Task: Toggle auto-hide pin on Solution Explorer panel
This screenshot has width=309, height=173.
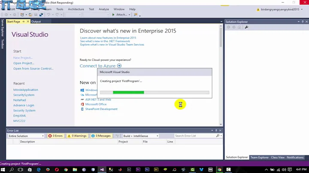Action: [303, 21]
